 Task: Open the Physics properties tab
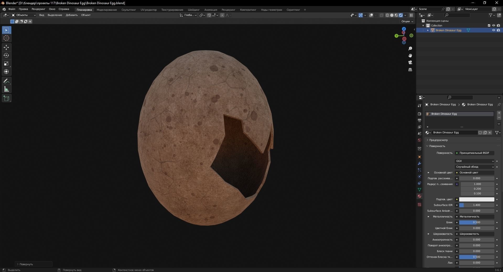click(x=419, y=176)
